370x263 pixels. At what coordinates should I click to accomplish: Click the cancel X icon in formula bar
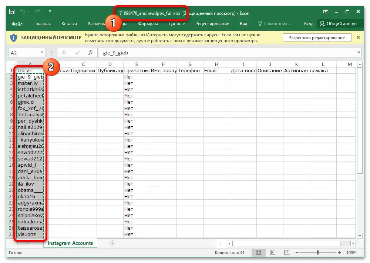click(64, 53)
